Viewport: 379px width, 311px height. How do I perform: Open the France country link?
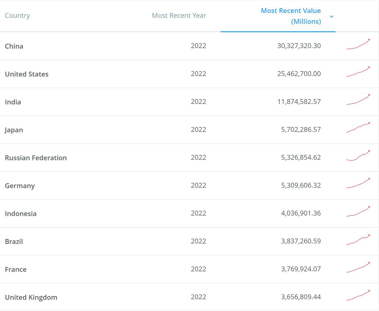16,270
